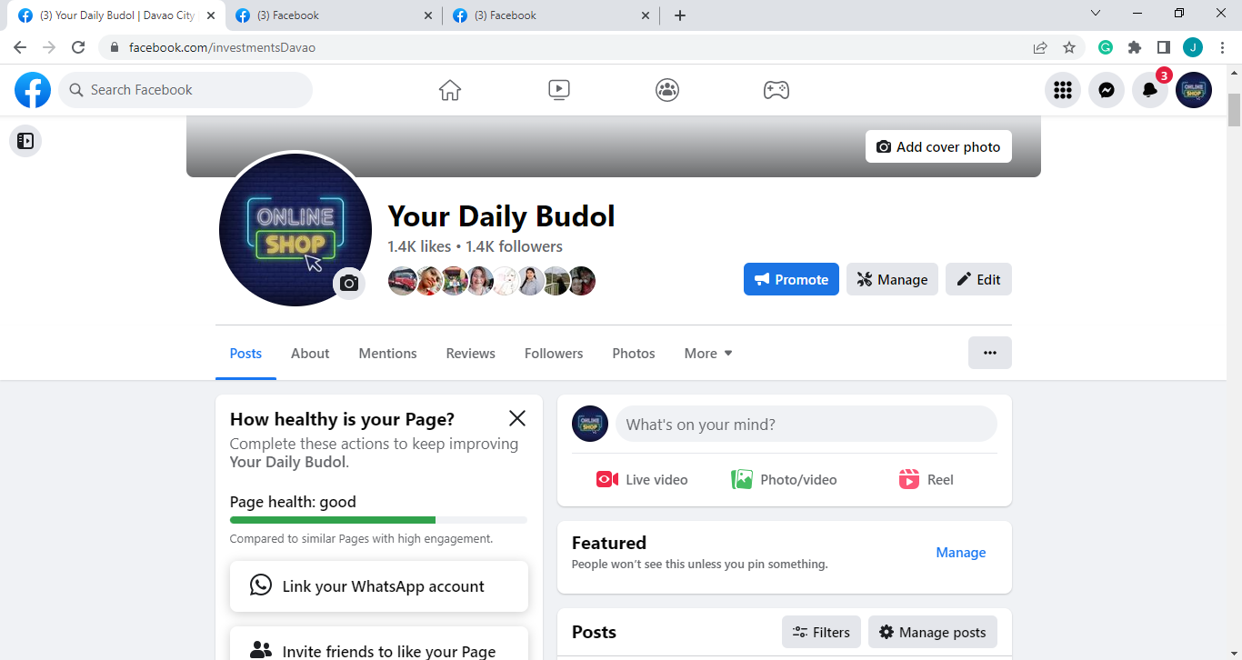The height and width of the screenshot is (660, 1242).
Task: Click the blue Promote button
Action: [x=791, y=279]
